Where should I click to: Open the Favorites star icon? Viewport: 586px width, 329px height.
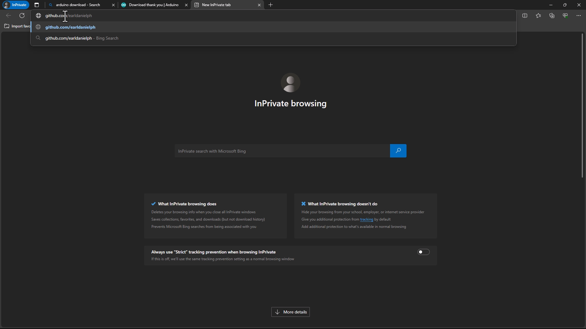[538, 16]
